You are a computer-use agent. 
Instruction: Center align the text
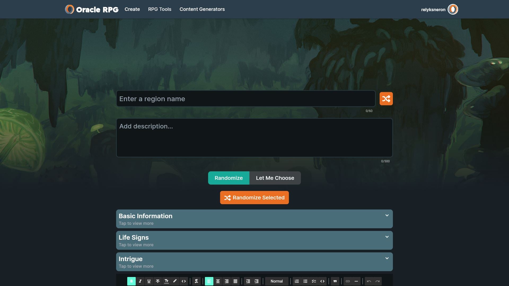point(218,281)
